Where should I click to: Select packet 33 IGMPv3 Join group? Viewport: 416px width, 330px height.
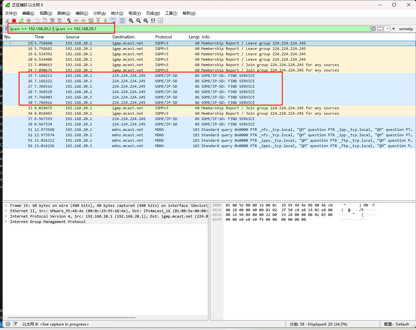pos(209,108)
